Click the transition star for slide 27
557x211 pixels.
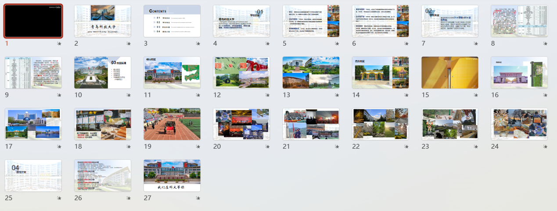198,198
